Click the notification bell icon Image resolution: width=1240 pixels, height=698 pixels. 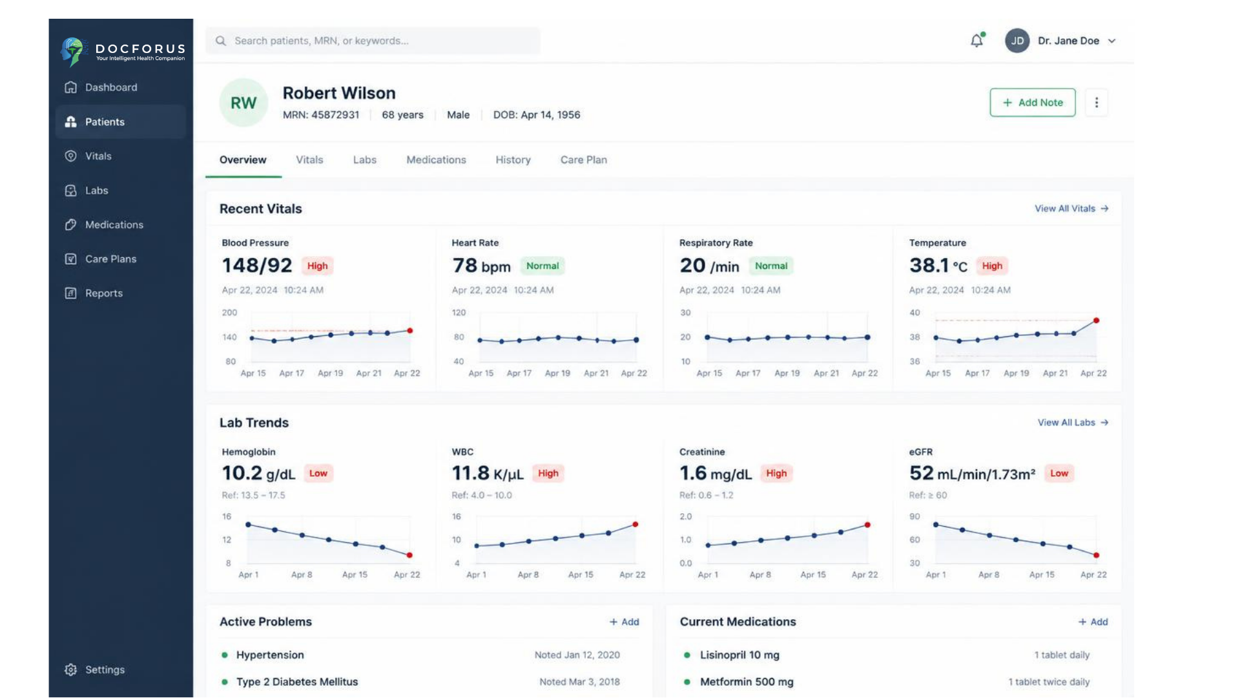[x=977, y=40]
